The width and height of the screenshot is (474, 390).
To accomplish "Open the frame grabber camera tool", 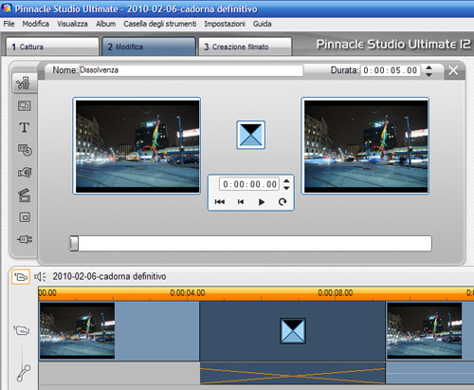I will point(25,173).
